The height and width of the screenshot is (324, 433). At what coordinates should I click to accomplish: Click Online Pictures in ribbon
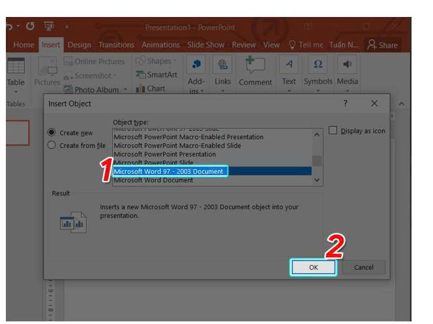(94, 61)
